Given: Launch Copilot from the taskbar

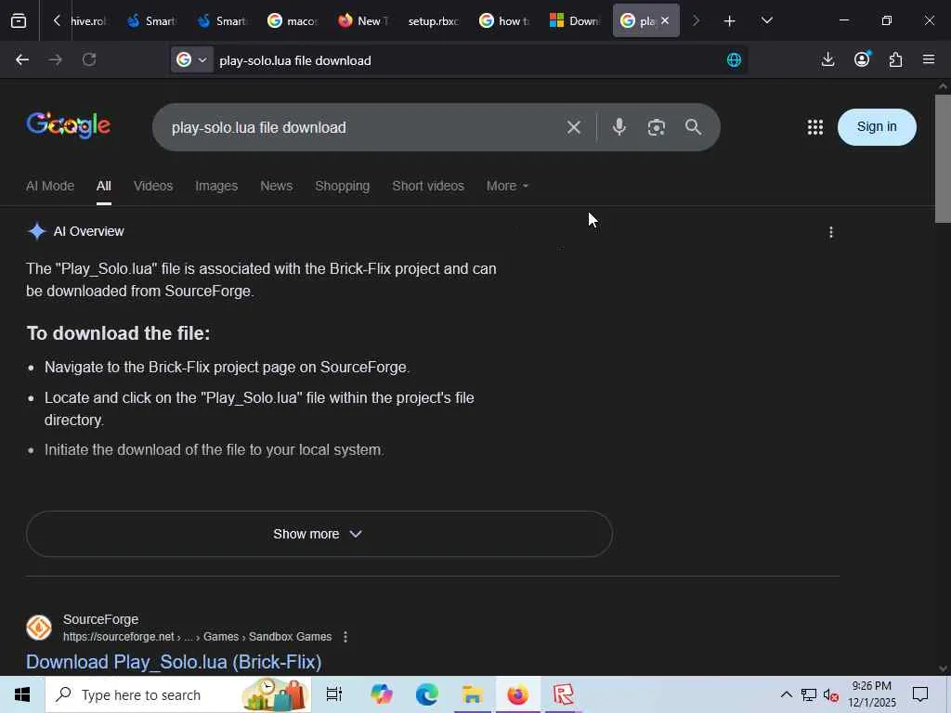Looking at the screenshot, I should (x=382, y=694).
